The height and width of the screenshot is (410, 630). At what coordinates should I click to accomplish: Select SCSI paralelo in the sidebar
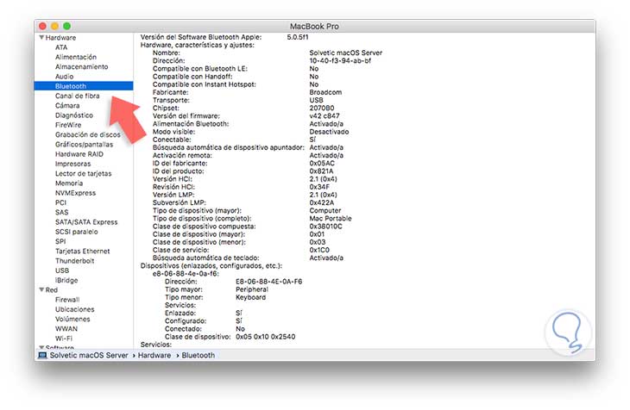(x=76, y=232)
